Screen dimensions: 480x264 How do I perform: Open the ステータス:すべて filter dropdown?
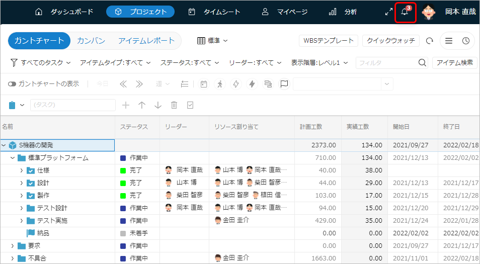coord(190,63)
